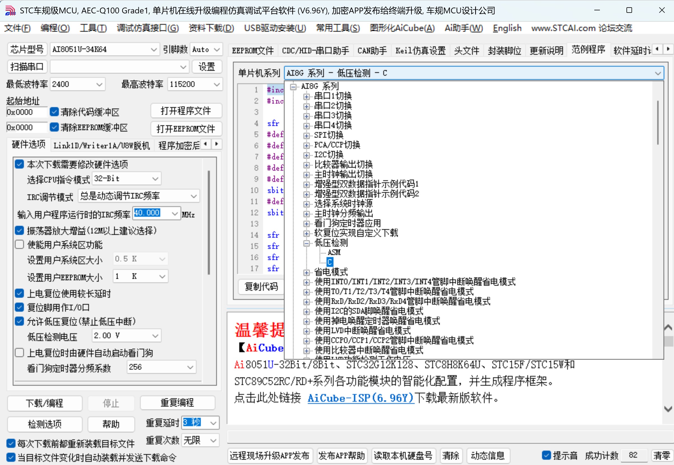
Task: Uncheck 本次下载需要修改硬件选项
Action: [19, 164]
